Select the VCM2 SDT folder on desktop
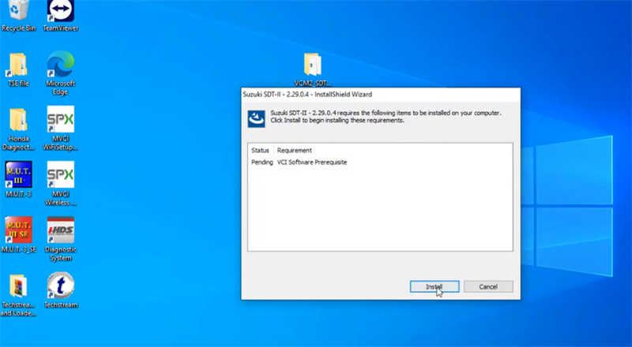The height and width of the screenshot is (347, 632). click(312, 69)
